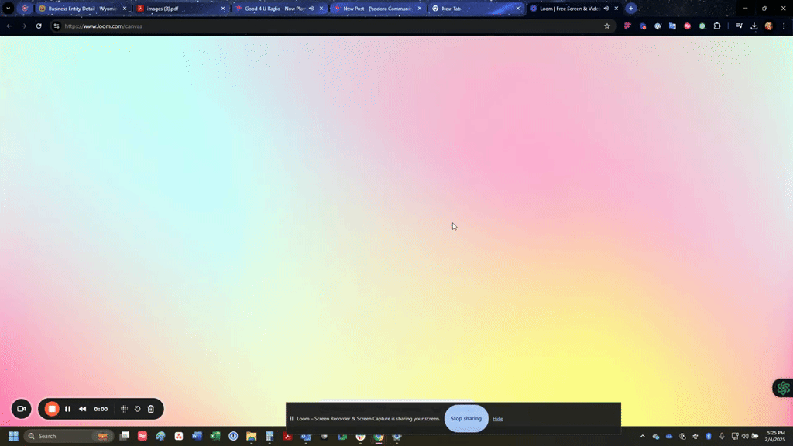Delete the recording with the trash icon
Viewport: 793px width, 446px height.
(151, 409)
